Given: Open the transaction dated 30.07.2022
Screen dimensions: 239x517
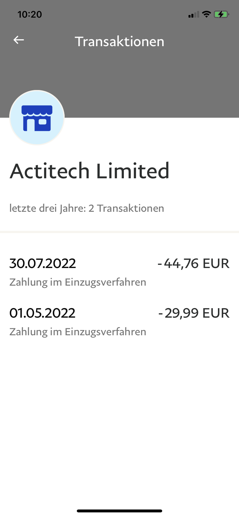Looking at the screenshot, I should pos(43,263).
